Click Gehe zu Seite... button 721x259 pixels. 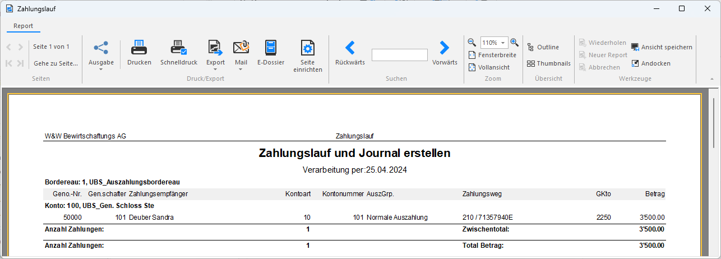click(56, 63)
